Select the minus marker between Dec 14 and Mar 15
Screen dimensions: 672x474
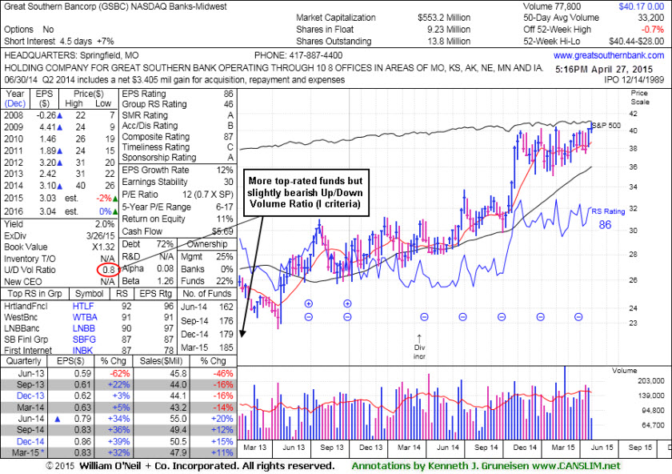[541, 317]
